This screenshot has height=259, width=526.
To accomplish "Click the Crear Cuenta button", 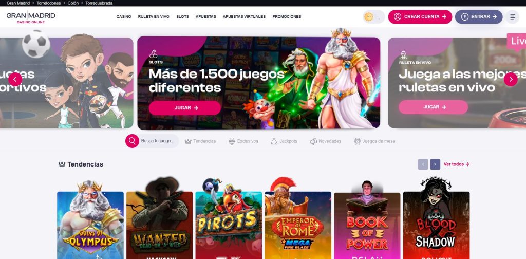I will pos(420,17).
